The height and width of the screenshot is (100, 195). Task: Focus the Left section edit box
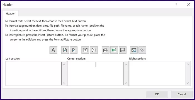click(x=33, y=73)
